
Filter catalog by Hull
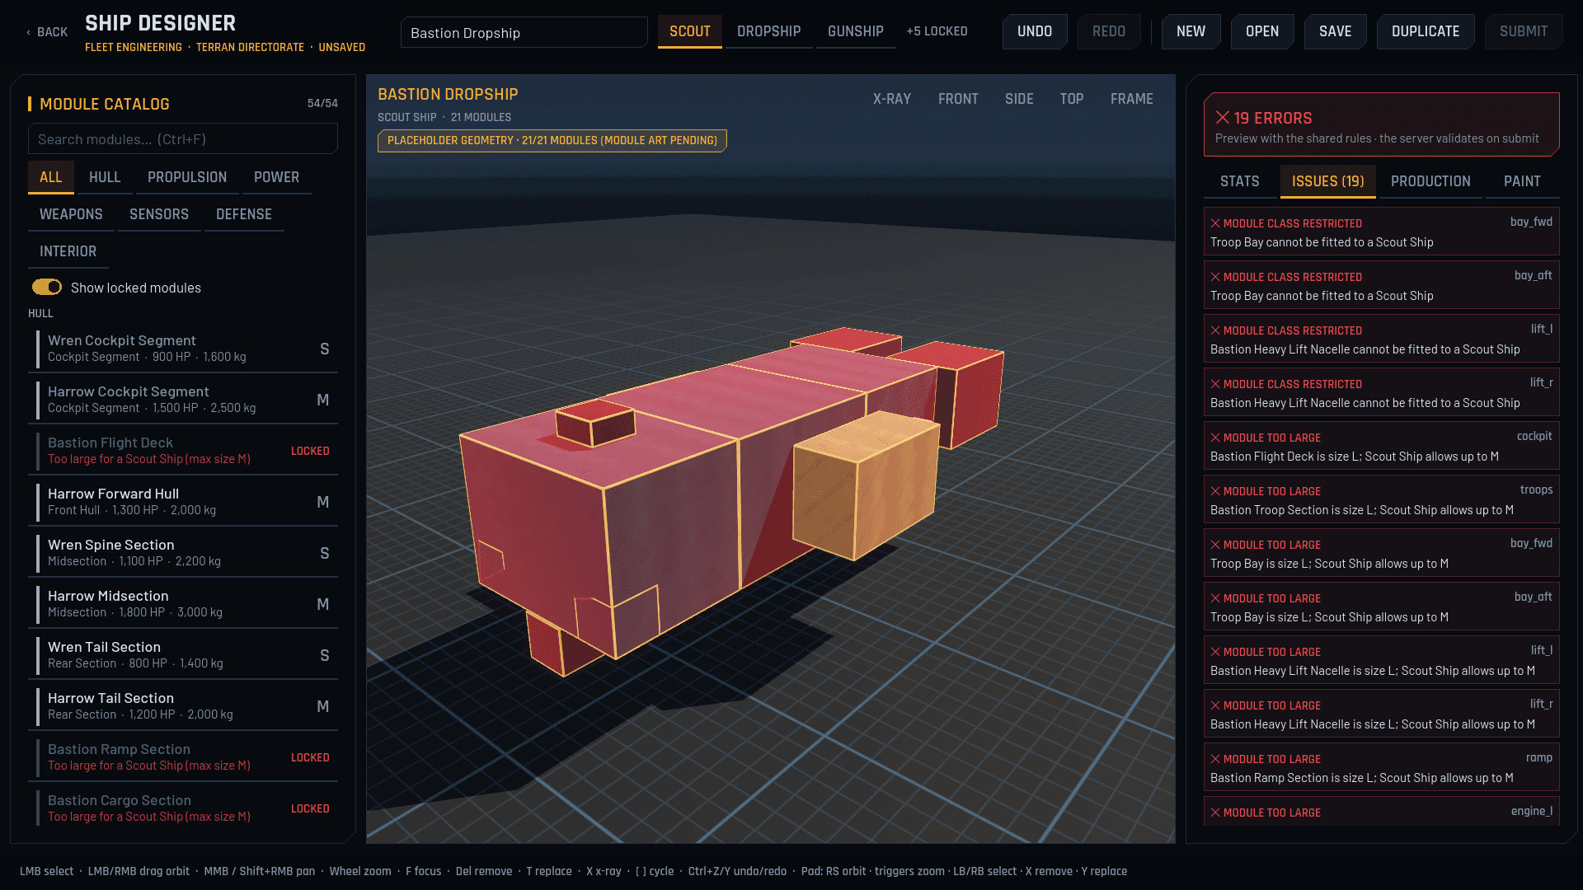[x=105, y=177]
